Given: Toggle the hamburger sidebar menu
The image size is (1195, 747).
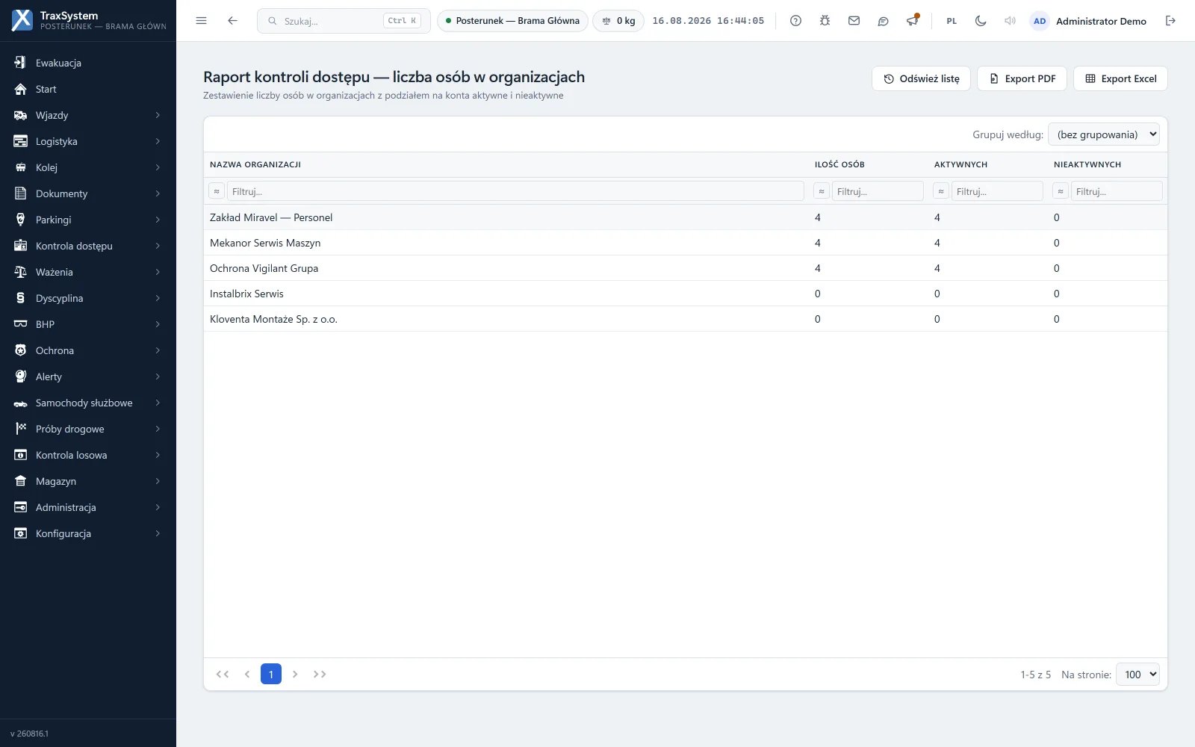Looking at the screenshot, I should (201, 21).
